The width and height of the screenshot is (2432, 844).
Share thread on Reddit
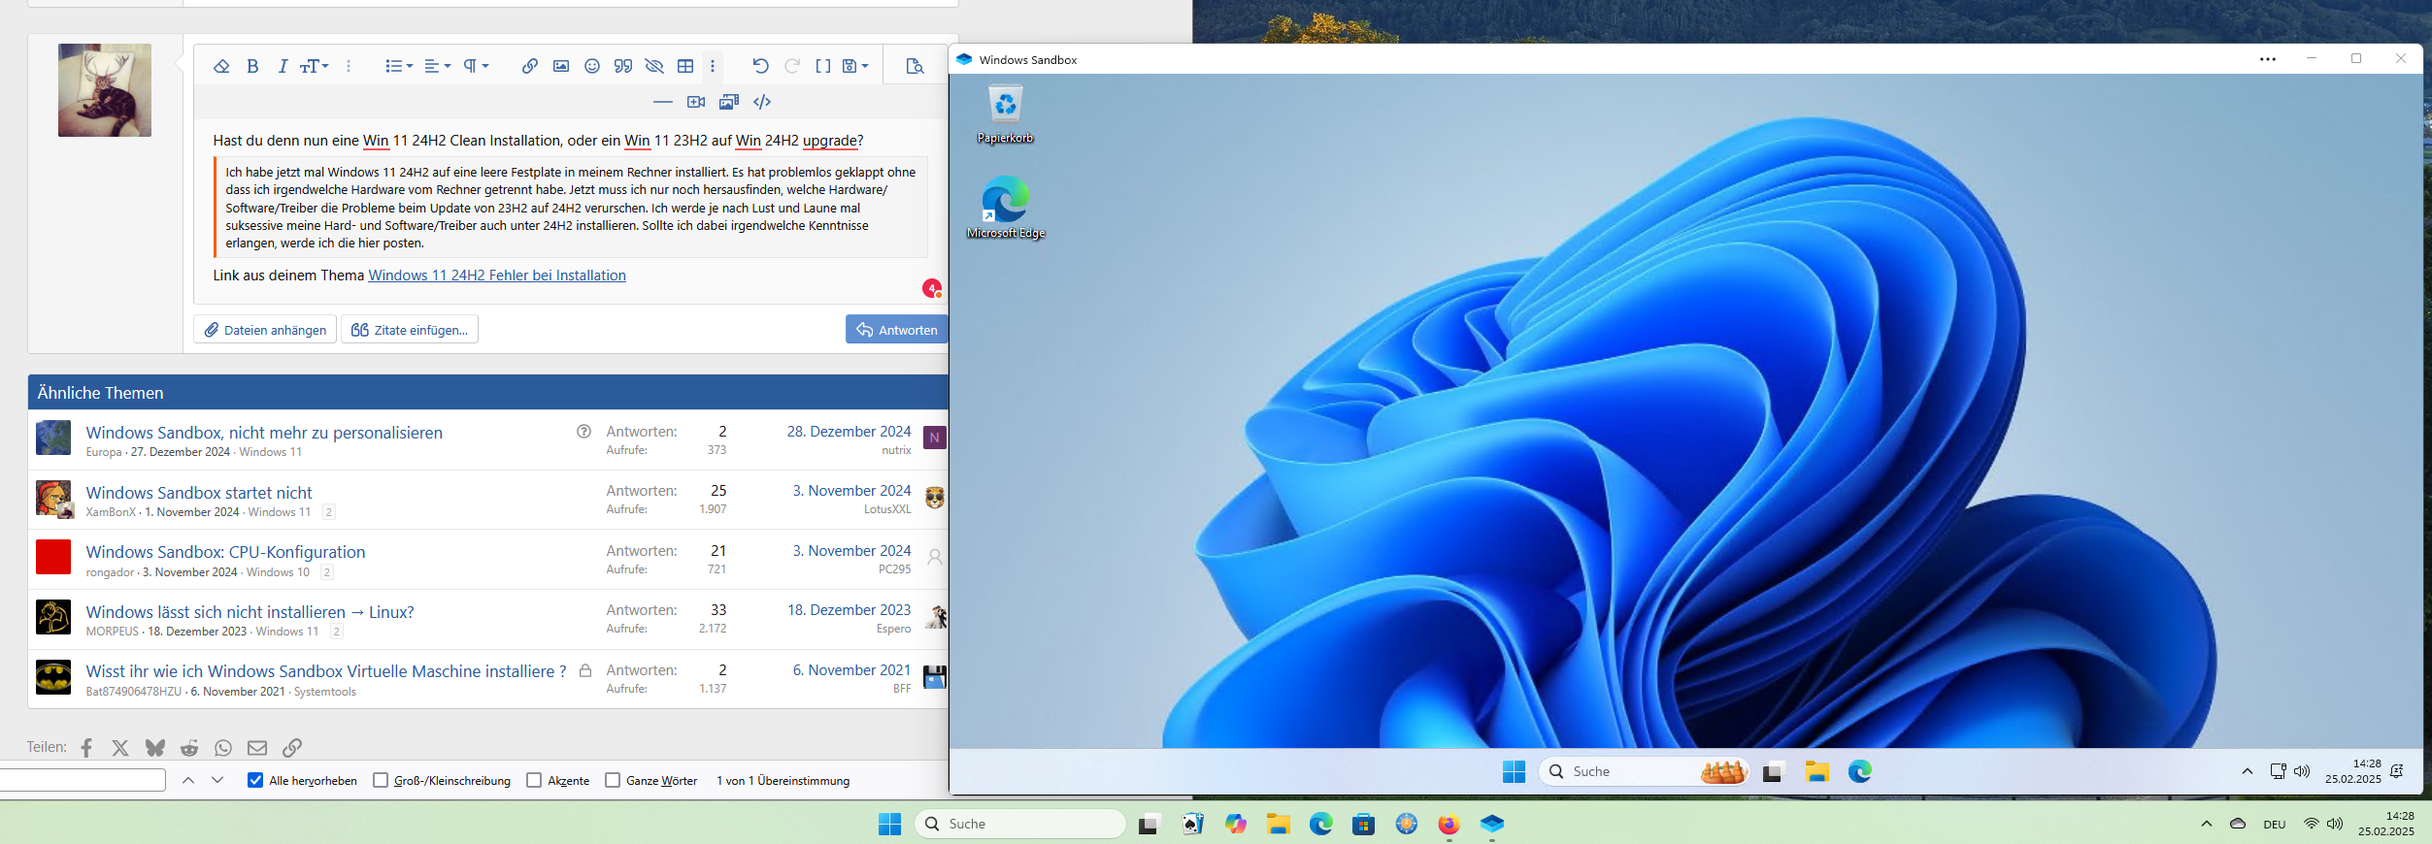[189, 748]
